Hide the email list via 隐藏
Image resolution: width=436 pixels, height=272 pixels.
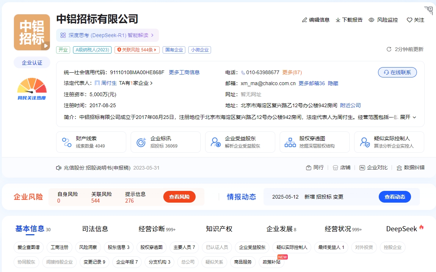(333, 83)
